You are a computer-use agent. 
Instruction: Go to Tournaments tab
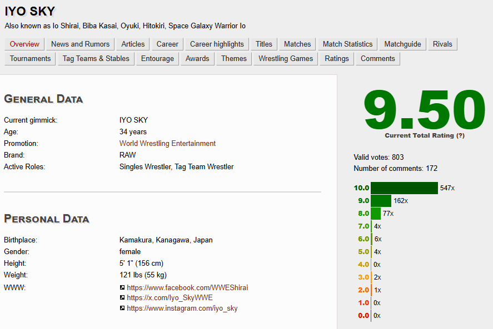30,59
